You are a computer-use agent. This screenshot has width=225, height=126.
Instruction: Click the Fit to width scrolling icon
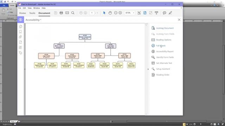(139, 13)
